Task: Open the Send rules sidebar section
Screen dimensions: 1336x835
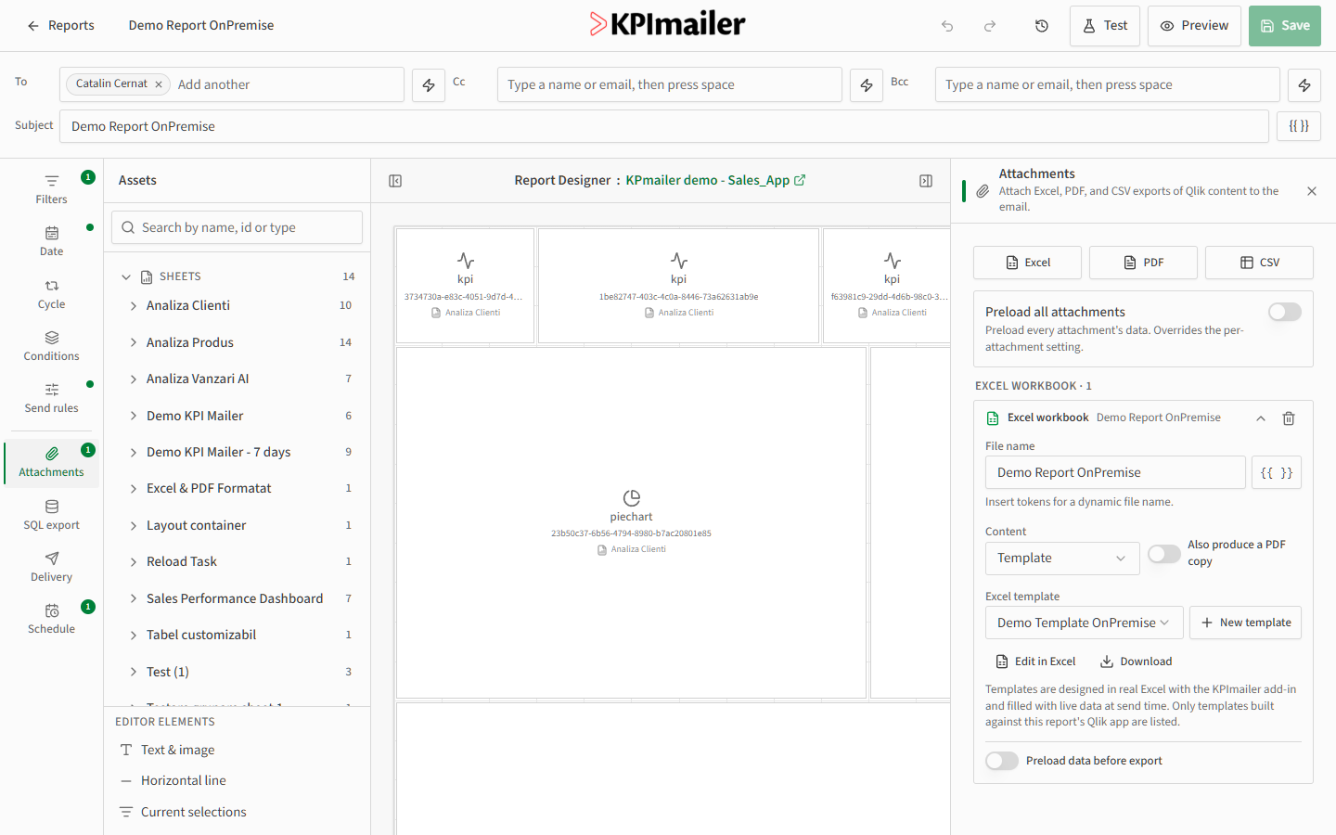Action: (x=52, y=397)
